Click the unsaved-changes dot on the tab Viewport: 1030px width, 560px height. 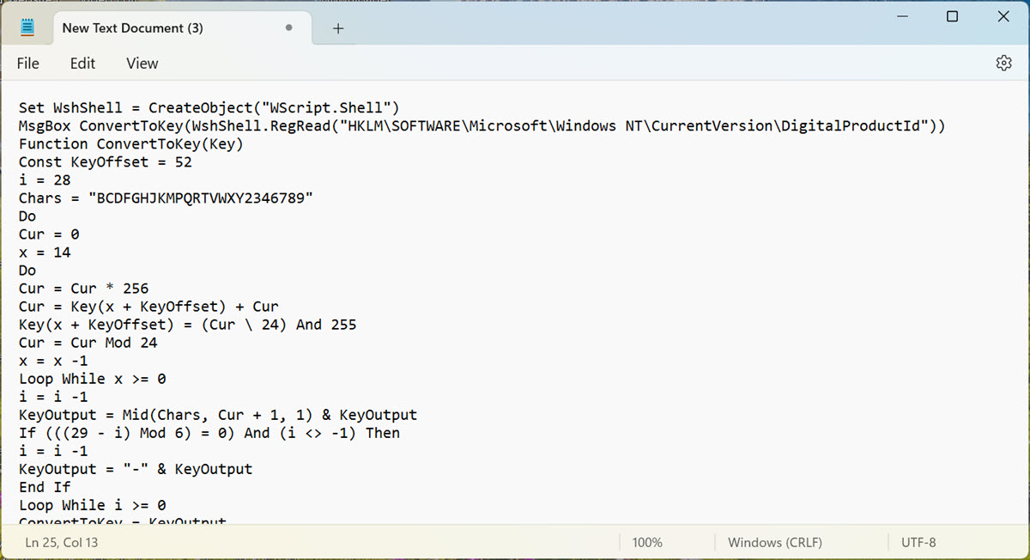pyautogui.click(x=288, y=28)
